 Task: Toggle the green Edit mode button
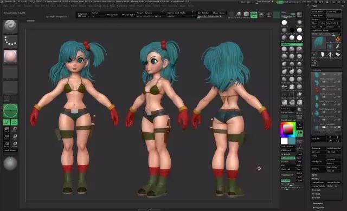click(7, 122)
